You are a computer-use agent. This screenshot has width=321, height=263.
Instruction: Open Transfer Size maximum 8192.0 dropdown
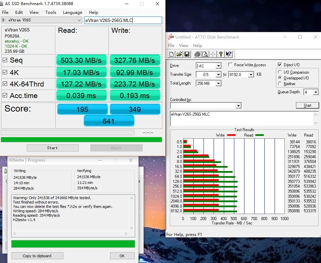point(251,75)
